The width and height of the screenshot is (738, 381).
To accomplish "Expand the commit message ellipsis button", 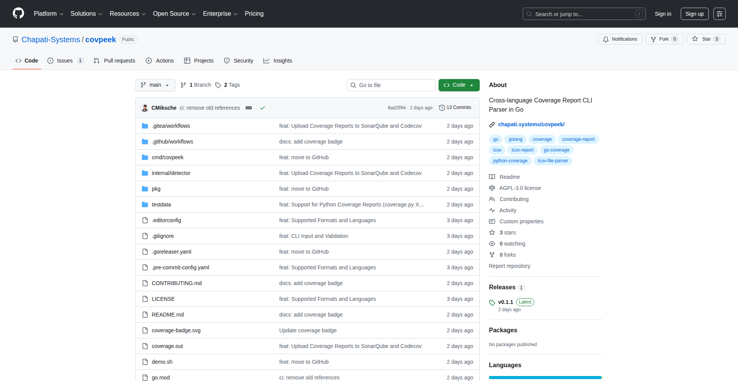I will [x=249, y=108].
